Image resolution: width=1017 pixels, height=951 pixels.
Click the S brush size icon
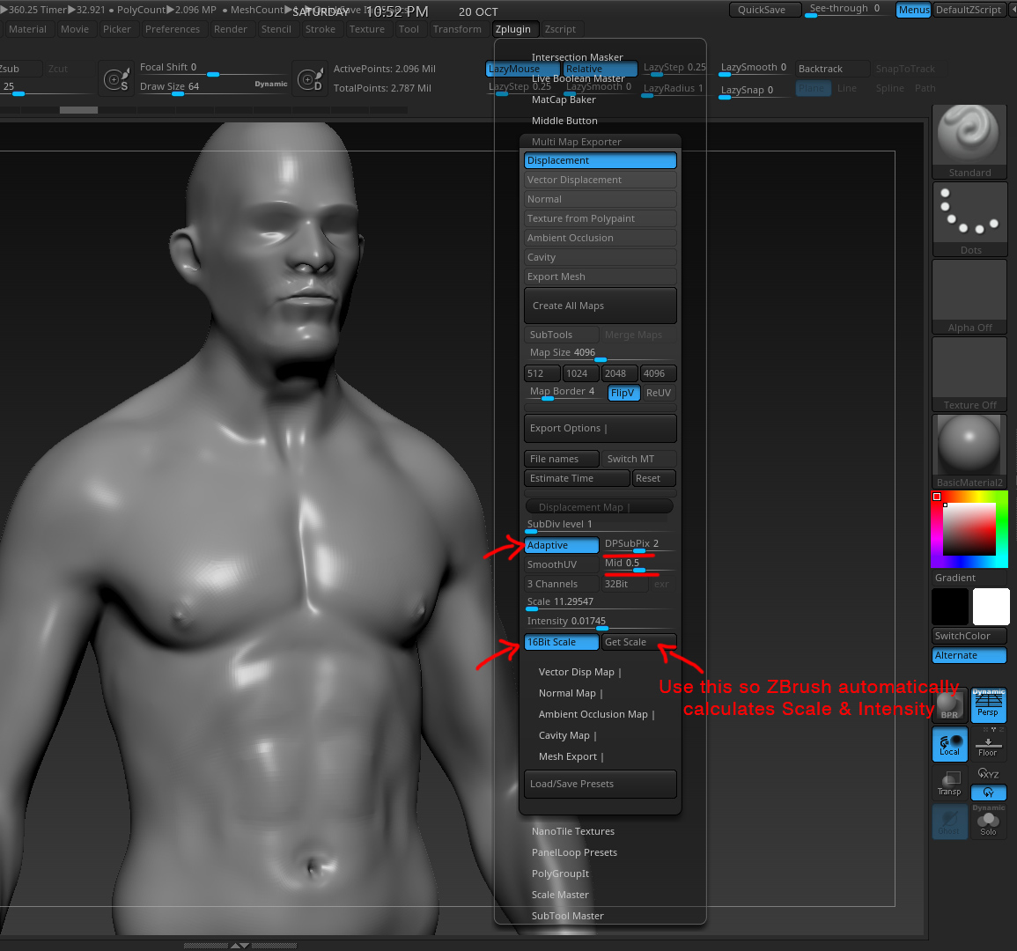117,79
